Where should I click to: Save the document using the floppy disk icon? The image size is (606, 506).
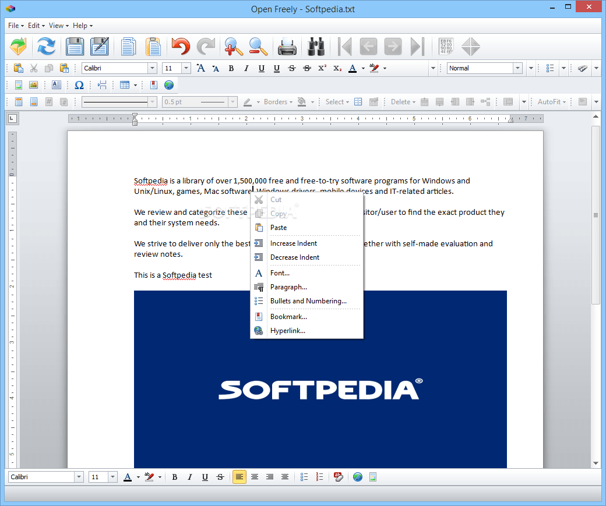75,47
